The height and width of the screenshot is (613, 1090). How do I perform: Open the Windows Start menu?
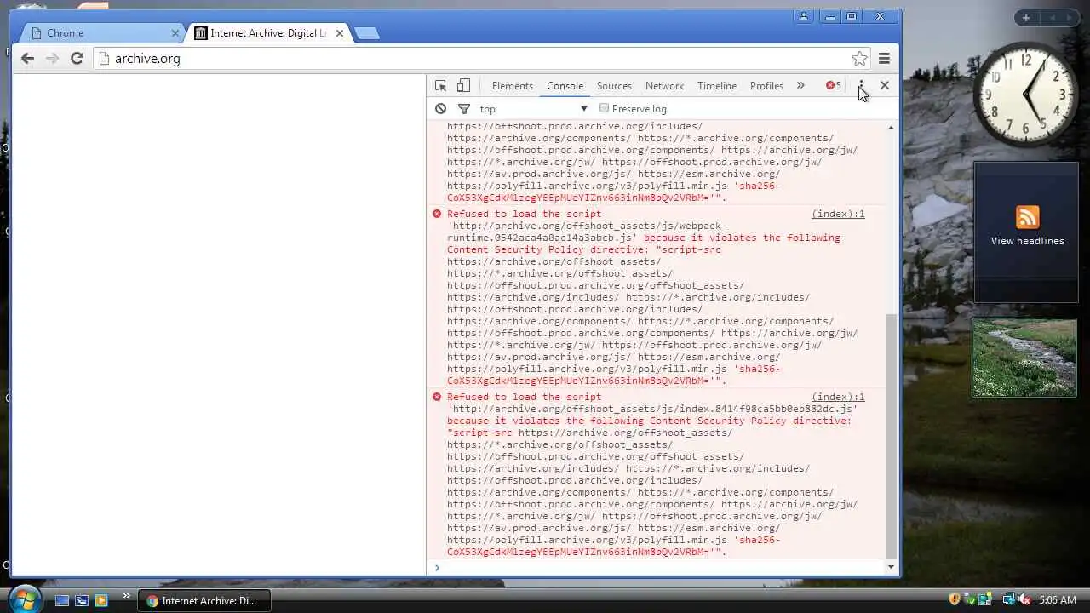pos(24,599)
